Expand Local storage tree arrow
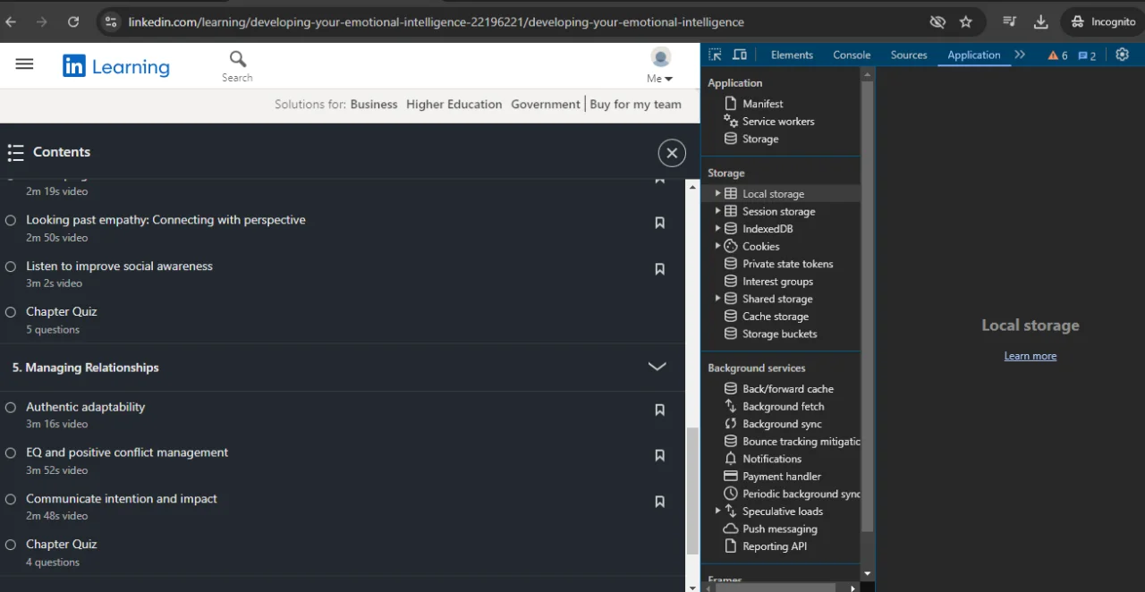Image resolution: width=1145 pixels, height=592 pixels. click(x=717, y=193)
